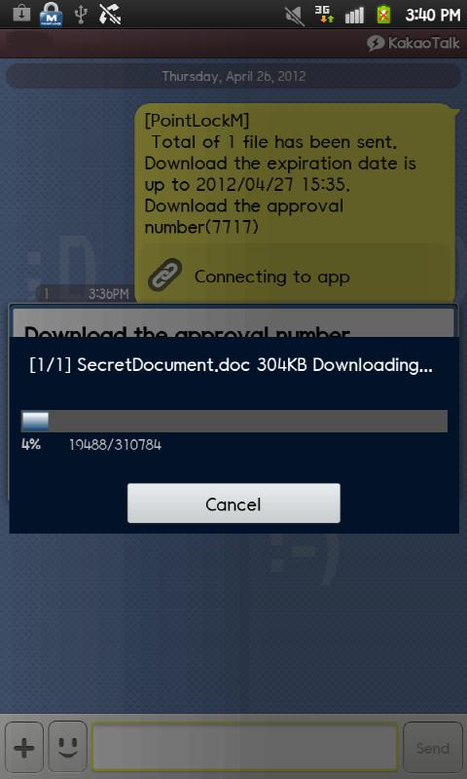Tap the 3:40 PM clock

432,16
